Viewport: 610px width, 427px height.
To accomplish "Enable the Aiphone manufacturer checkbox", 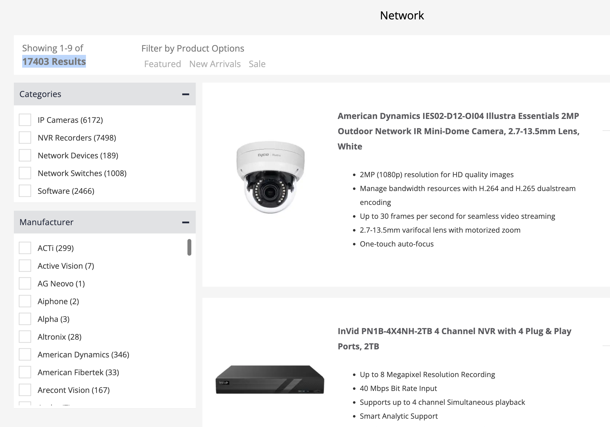I will point(25,301).
